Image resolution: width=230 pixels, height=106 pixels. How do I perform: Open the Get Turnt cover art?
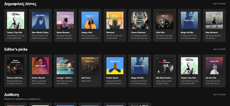click(x=90, y=66)
